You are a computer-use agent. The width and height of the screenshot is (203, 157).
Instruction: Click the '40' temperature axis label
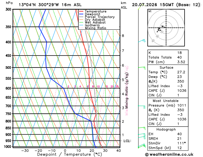[x=118, y=151]
